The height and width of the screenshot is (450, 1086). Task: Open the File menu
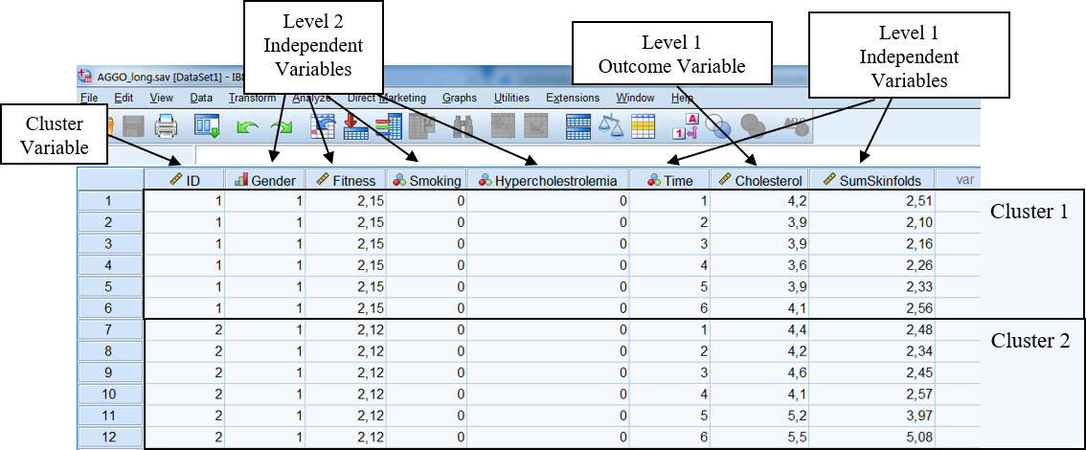(89, 98)
